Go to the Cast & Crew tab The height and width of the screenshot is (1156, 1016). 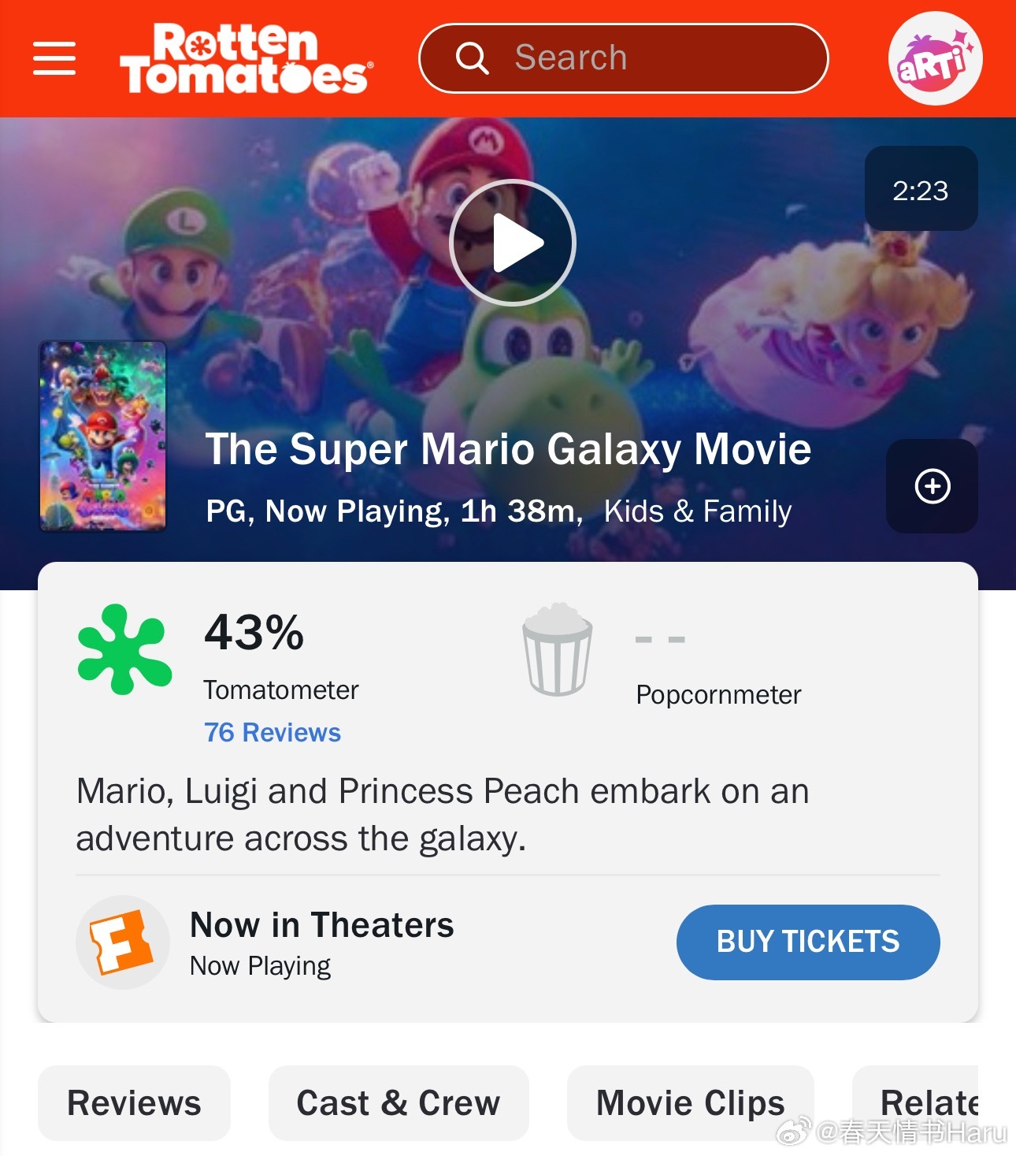pos(398,1102)
